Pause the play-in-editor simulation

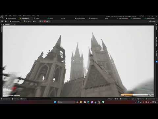(x=40, y=21)
